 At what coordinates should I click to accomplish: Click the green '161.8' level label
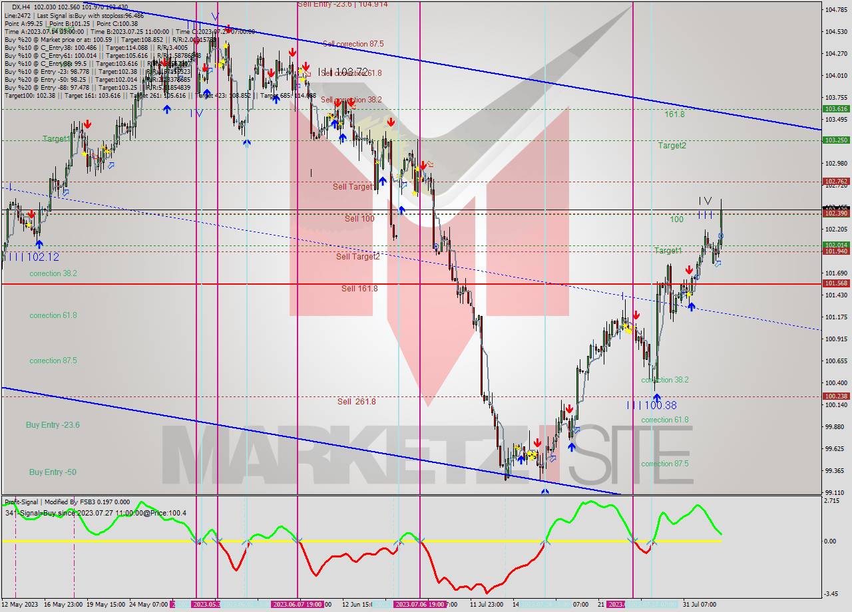(x=674, y=114)
